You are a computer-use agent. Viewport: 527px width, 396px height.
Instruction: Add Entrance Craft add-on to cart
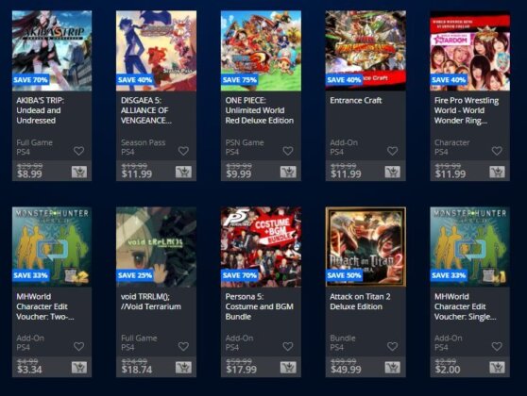point(393,172)
